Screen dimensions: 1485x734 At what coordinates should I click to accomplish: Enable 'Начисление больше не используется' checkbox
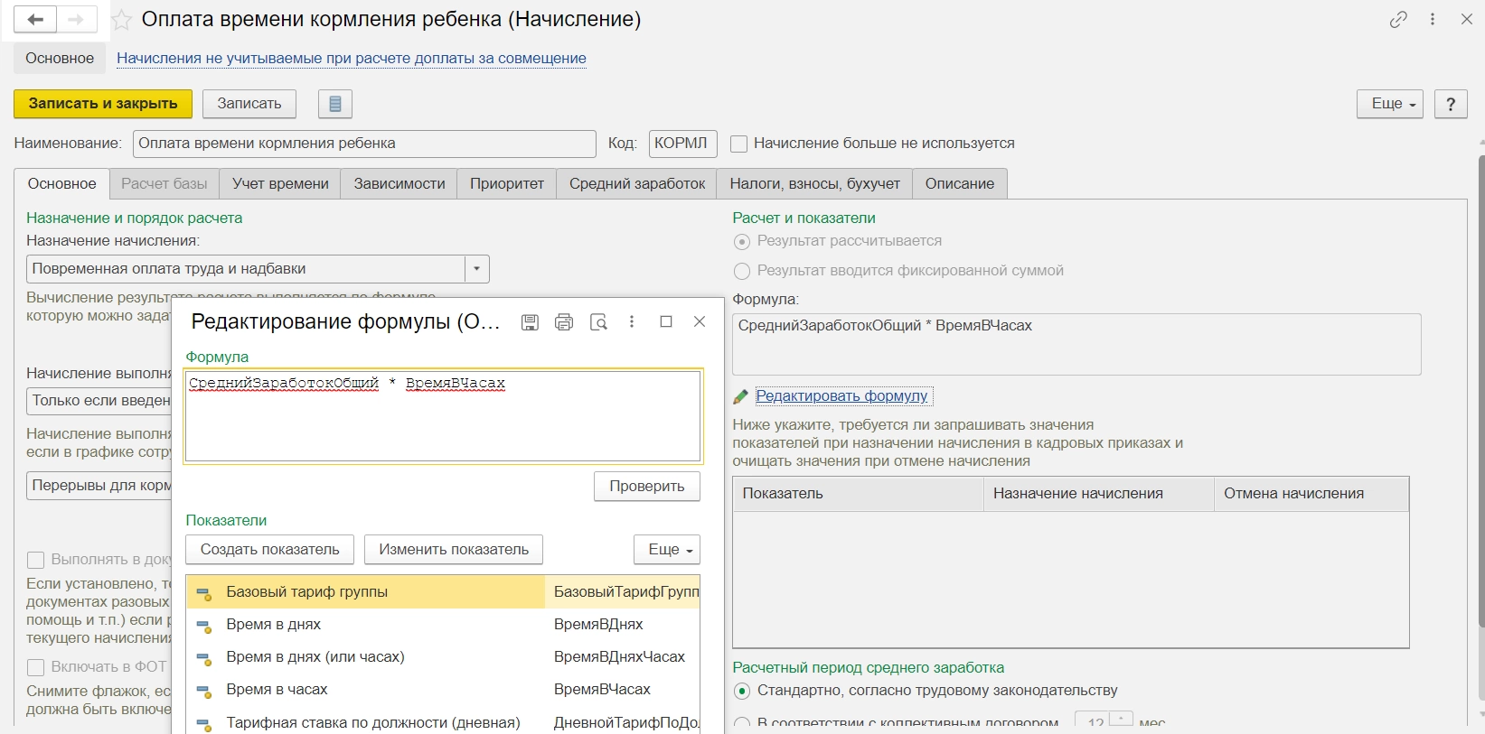[x=739, y=144]
